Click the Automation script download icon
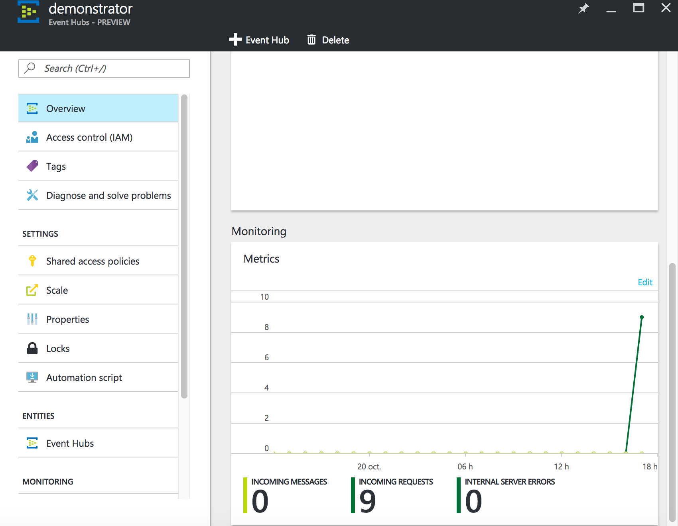 click(32, 377)
